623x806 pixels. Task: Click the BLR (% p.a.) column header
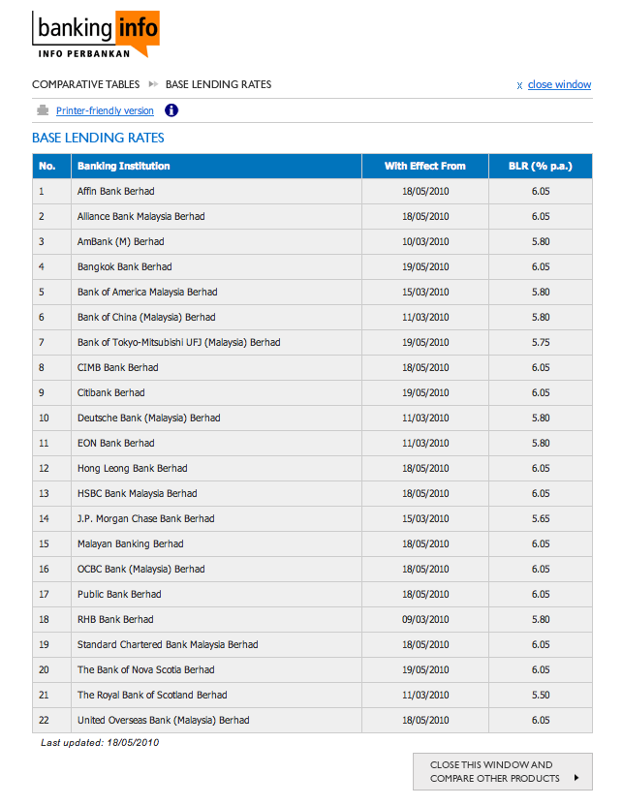point(541,166)
